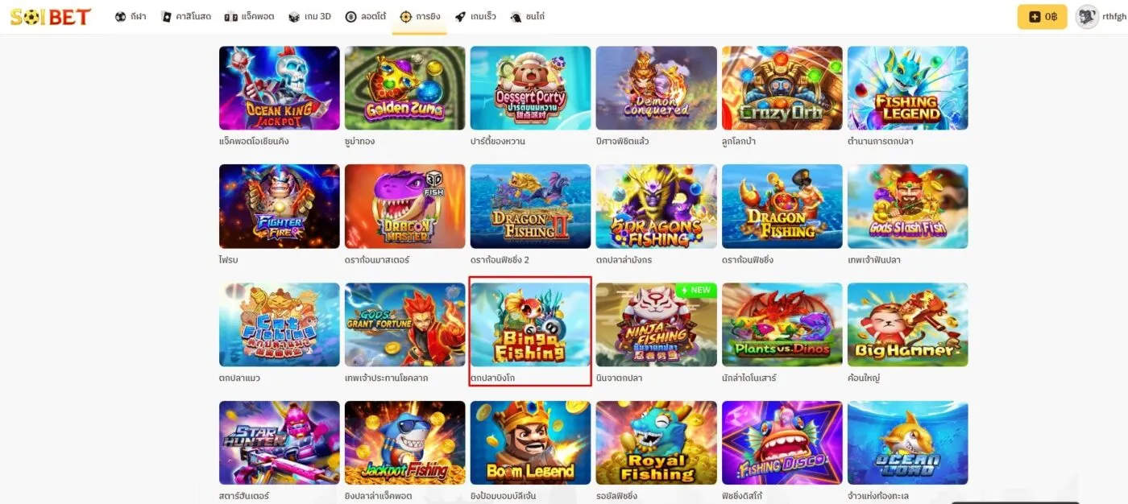Go to the แจ็คพอต jackpot section
Screen dimensions: 1128x504
(x=250, y=16)
